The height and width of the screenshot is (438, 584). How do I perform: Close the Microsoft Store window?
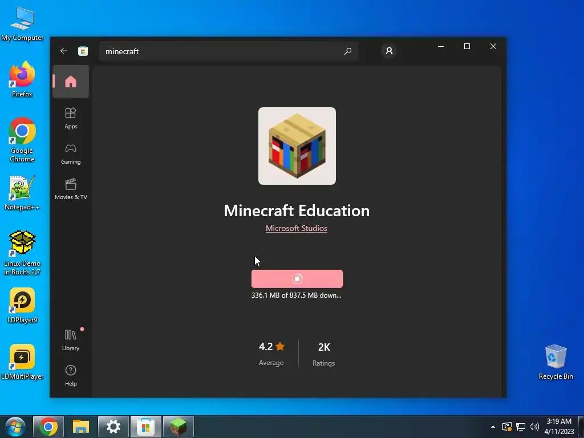click(x=493, y=46)
